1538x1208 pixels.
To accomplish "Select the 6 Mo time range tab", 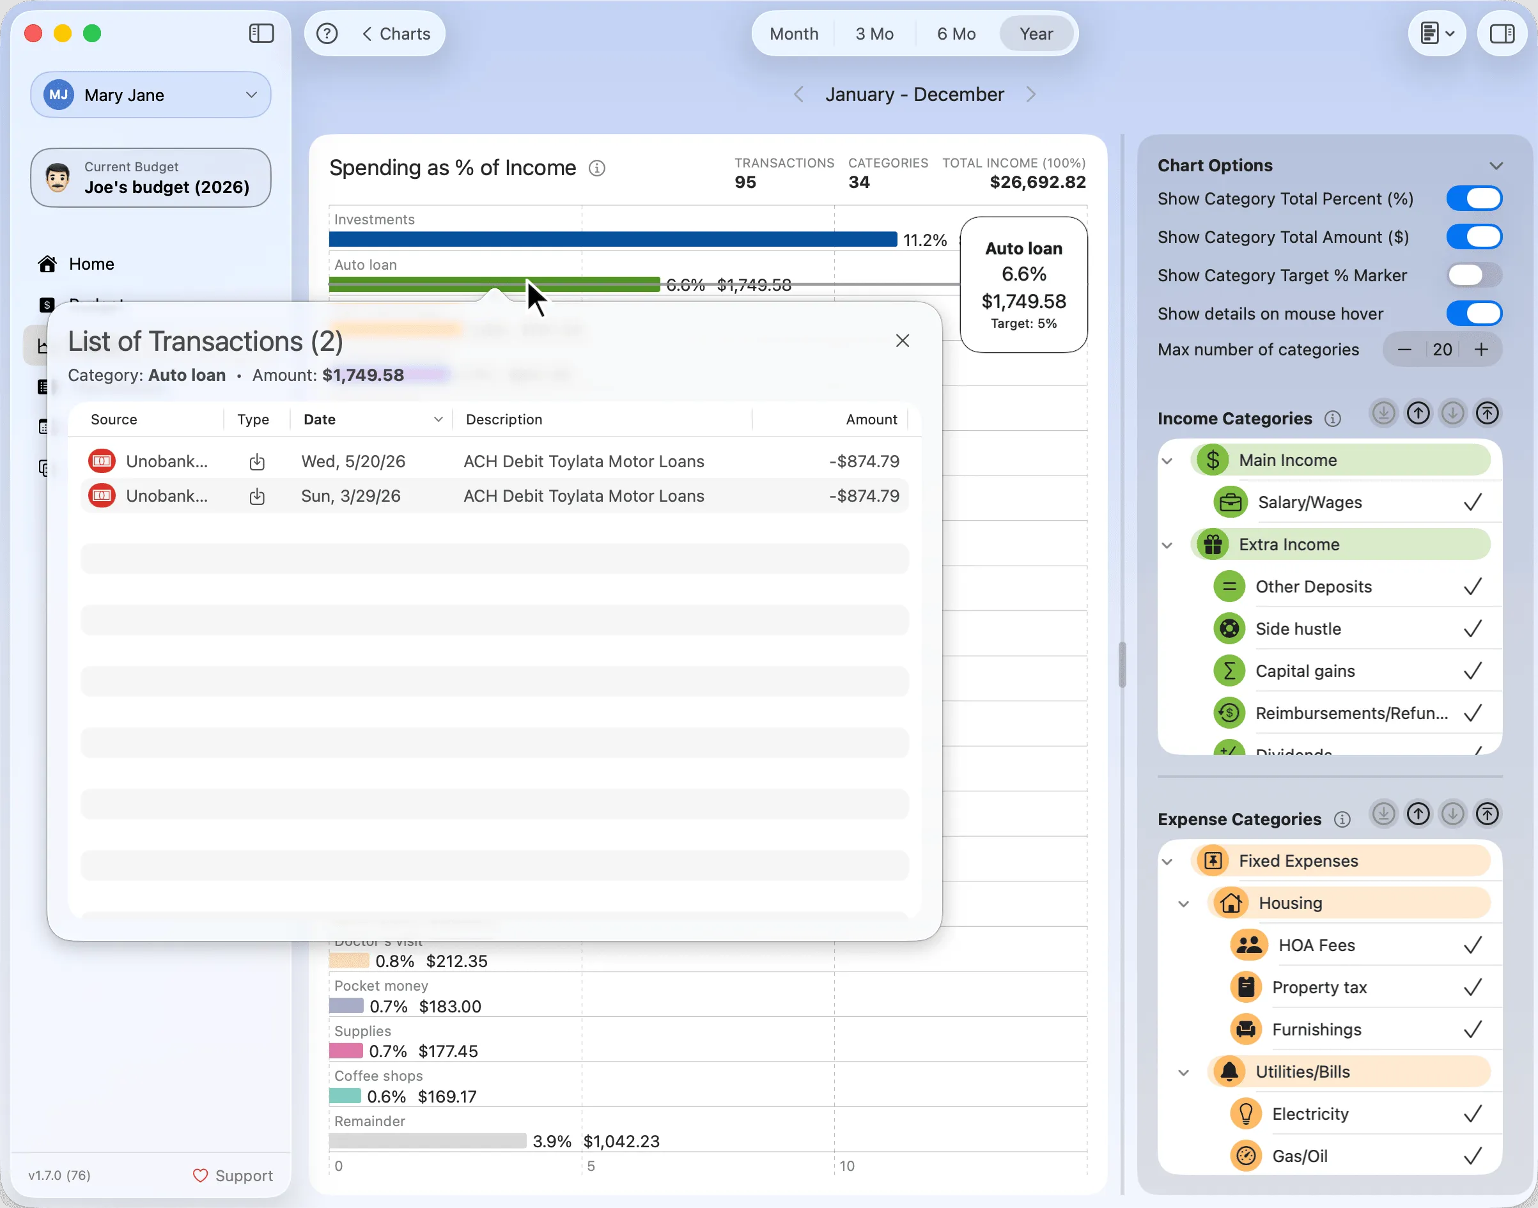I will coord(956,33).
